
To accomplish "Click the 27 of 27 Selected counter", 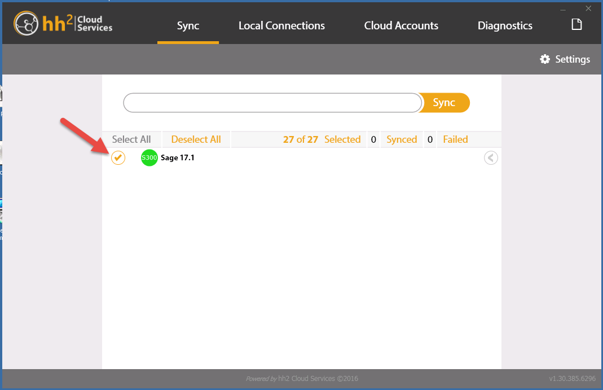I will pos(322,139).
